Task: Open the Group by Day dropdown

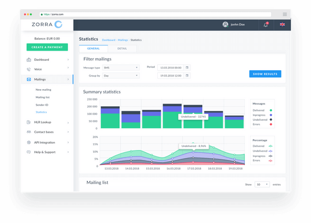Action: 121,76
